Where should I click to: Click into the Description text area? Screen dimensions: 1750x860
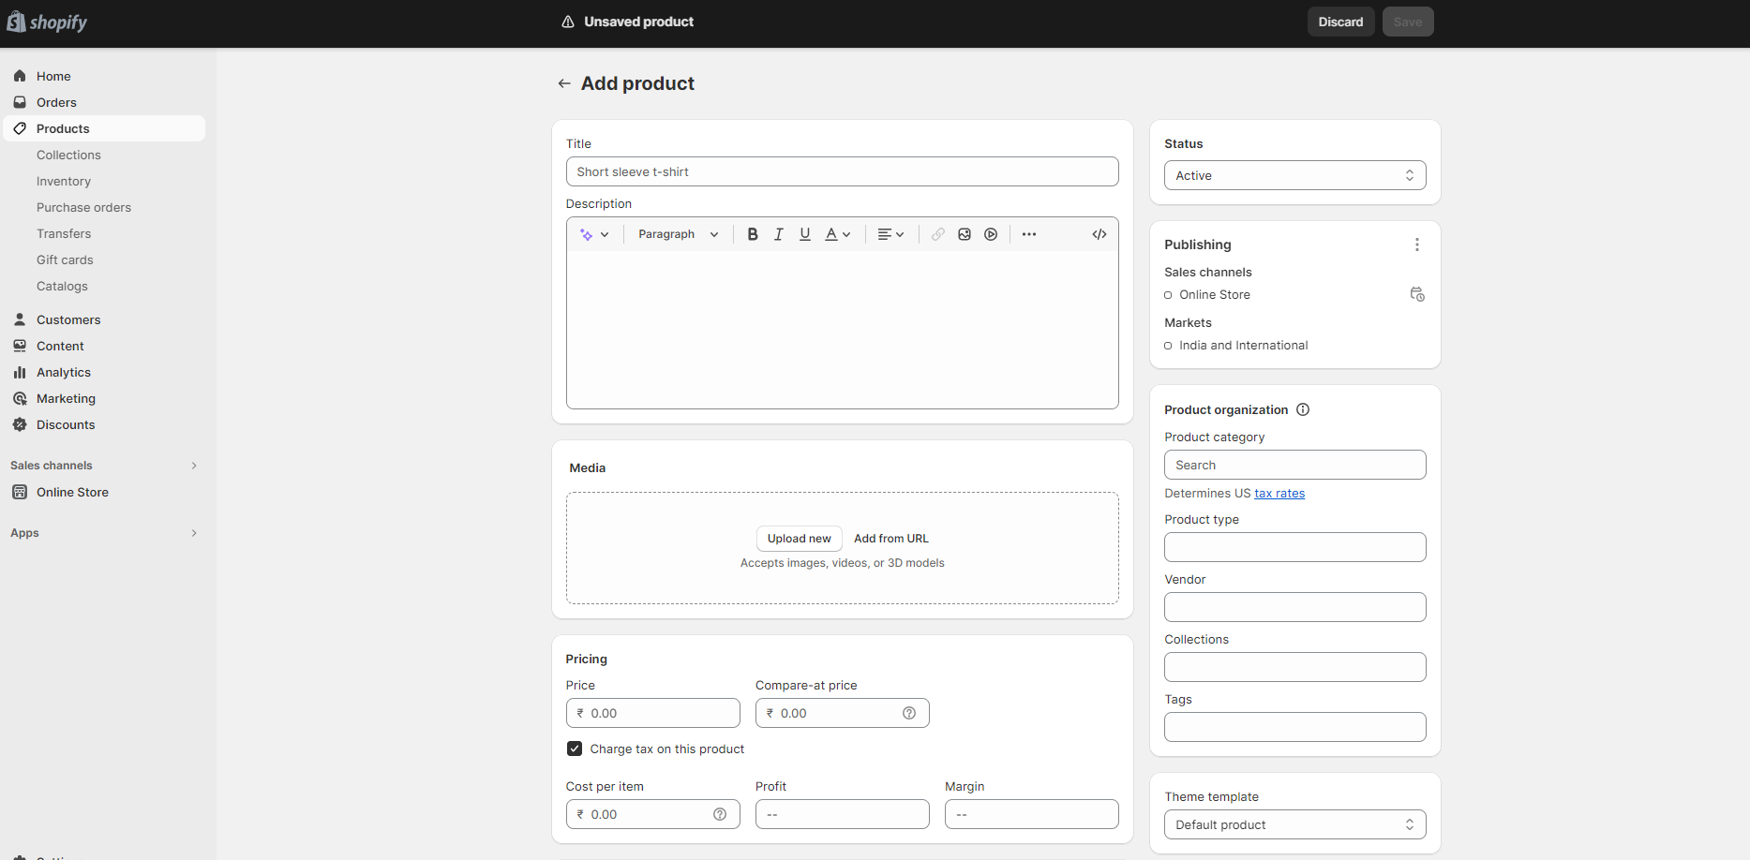(x=842, y=329)
